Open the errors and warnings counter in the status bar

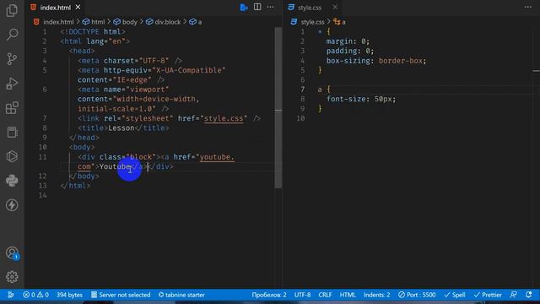pyautogui.click(x=35, y=295)
